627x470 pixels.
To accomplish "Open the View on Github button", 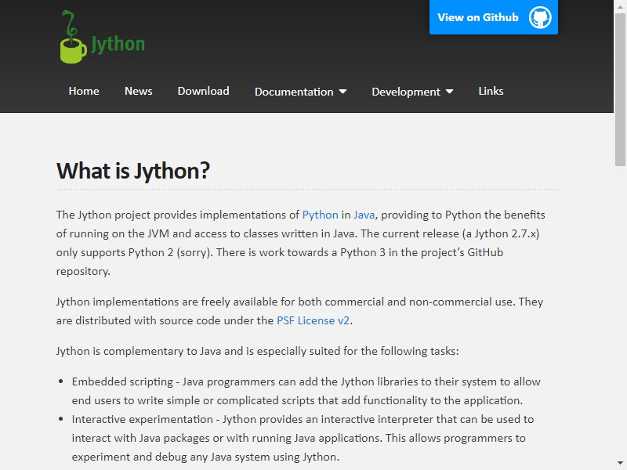I will 494,17.
